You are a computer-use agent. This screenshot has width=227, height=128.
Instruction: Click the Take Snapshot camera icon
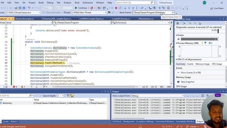pyautogui.click(x=178, y=82)
